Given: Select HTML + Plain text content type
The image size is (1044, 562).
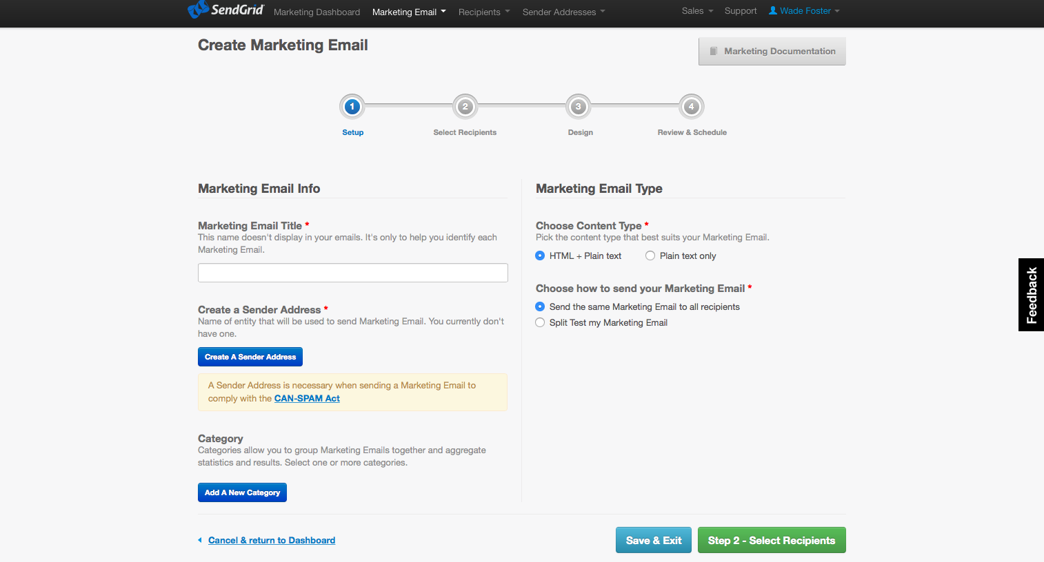Looking at the screenshot, I should (x=540, y=256).
